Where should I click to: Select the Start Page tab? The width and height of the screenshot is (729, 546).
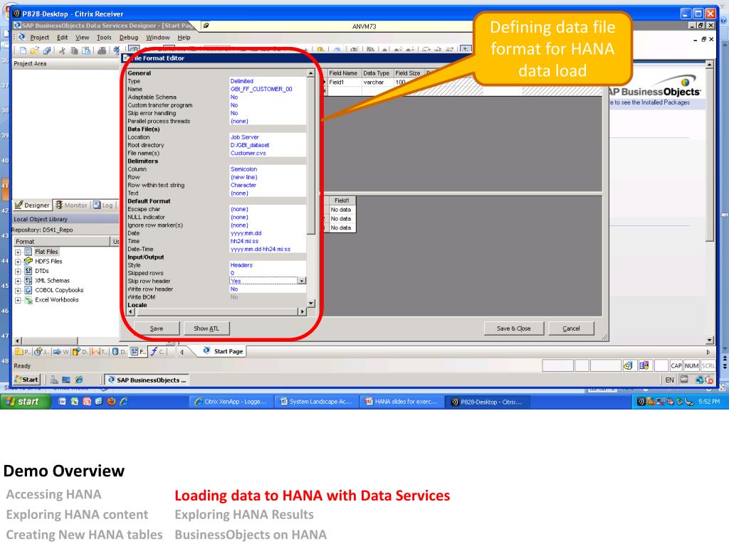click(x=224, y=351)
